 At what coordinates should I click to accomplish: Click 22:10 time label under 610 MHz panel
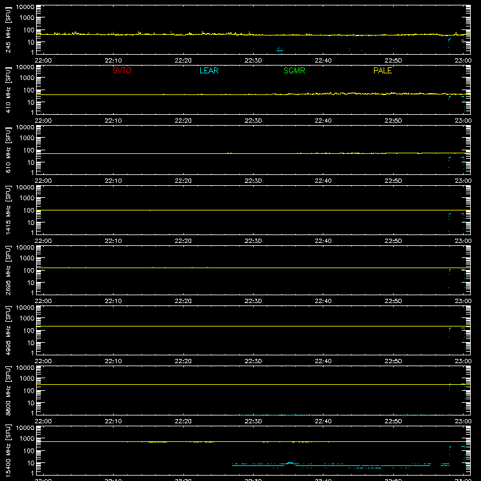[x=113, y=181]
